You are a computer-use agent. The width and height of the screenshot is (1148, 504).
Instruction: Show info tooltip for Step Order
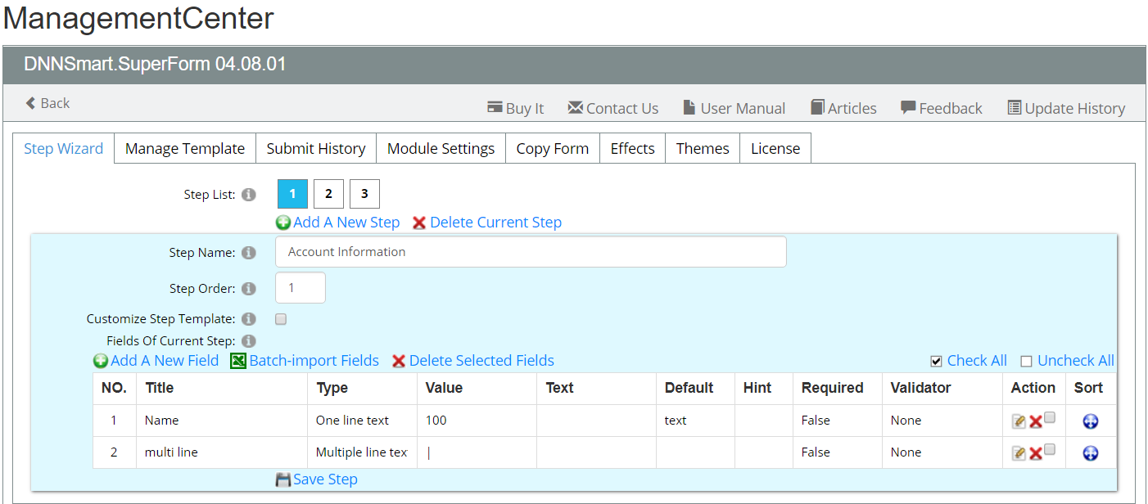click(249, 289)
